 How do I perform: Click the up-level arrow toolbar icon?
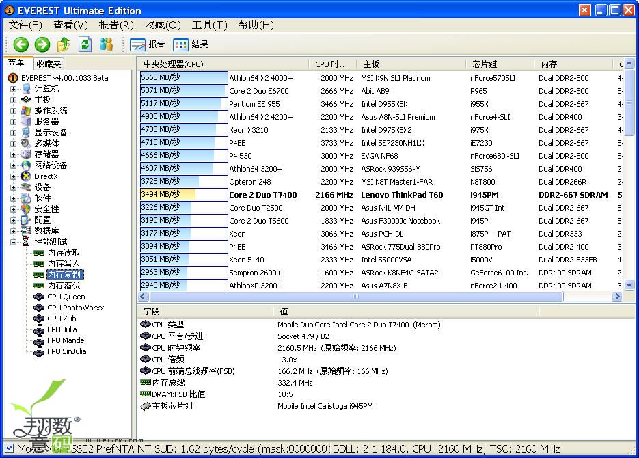(x=64, y=44)
